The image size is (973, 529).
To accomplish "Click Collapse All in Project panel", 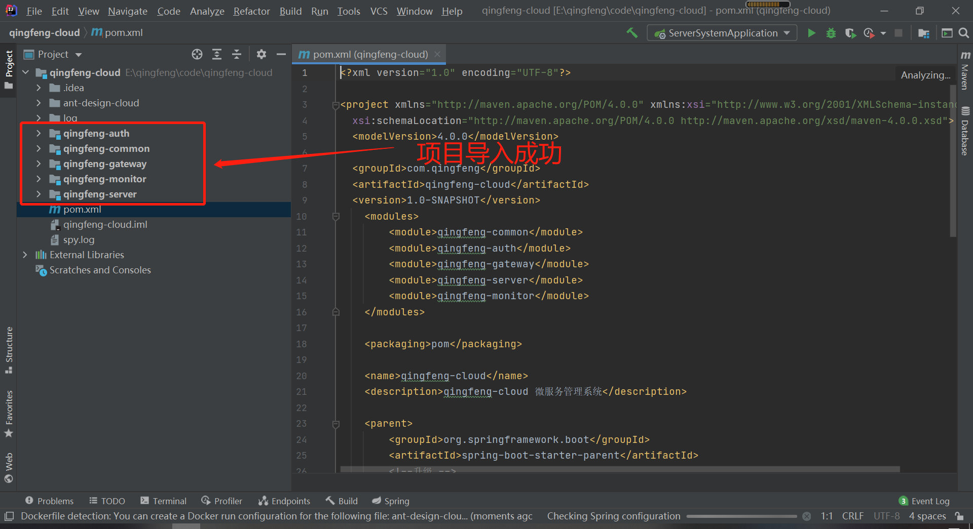I will pos(237,54).
